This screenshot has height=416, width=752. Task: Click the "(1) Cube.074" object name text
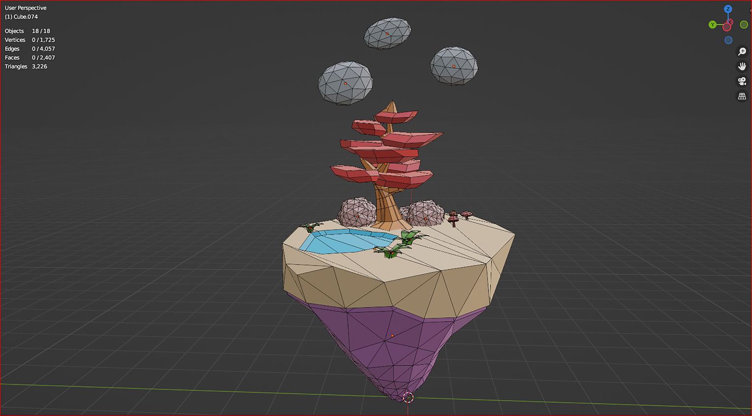pos(21,16)
